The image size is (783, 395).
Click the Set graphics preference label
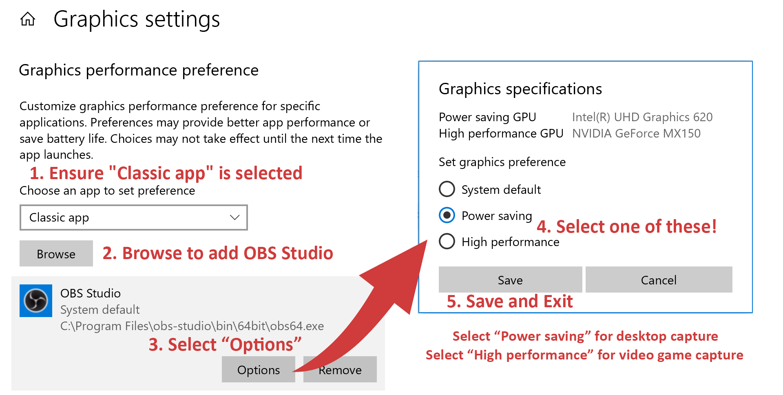pyautogui.click(x=502, y=162)
